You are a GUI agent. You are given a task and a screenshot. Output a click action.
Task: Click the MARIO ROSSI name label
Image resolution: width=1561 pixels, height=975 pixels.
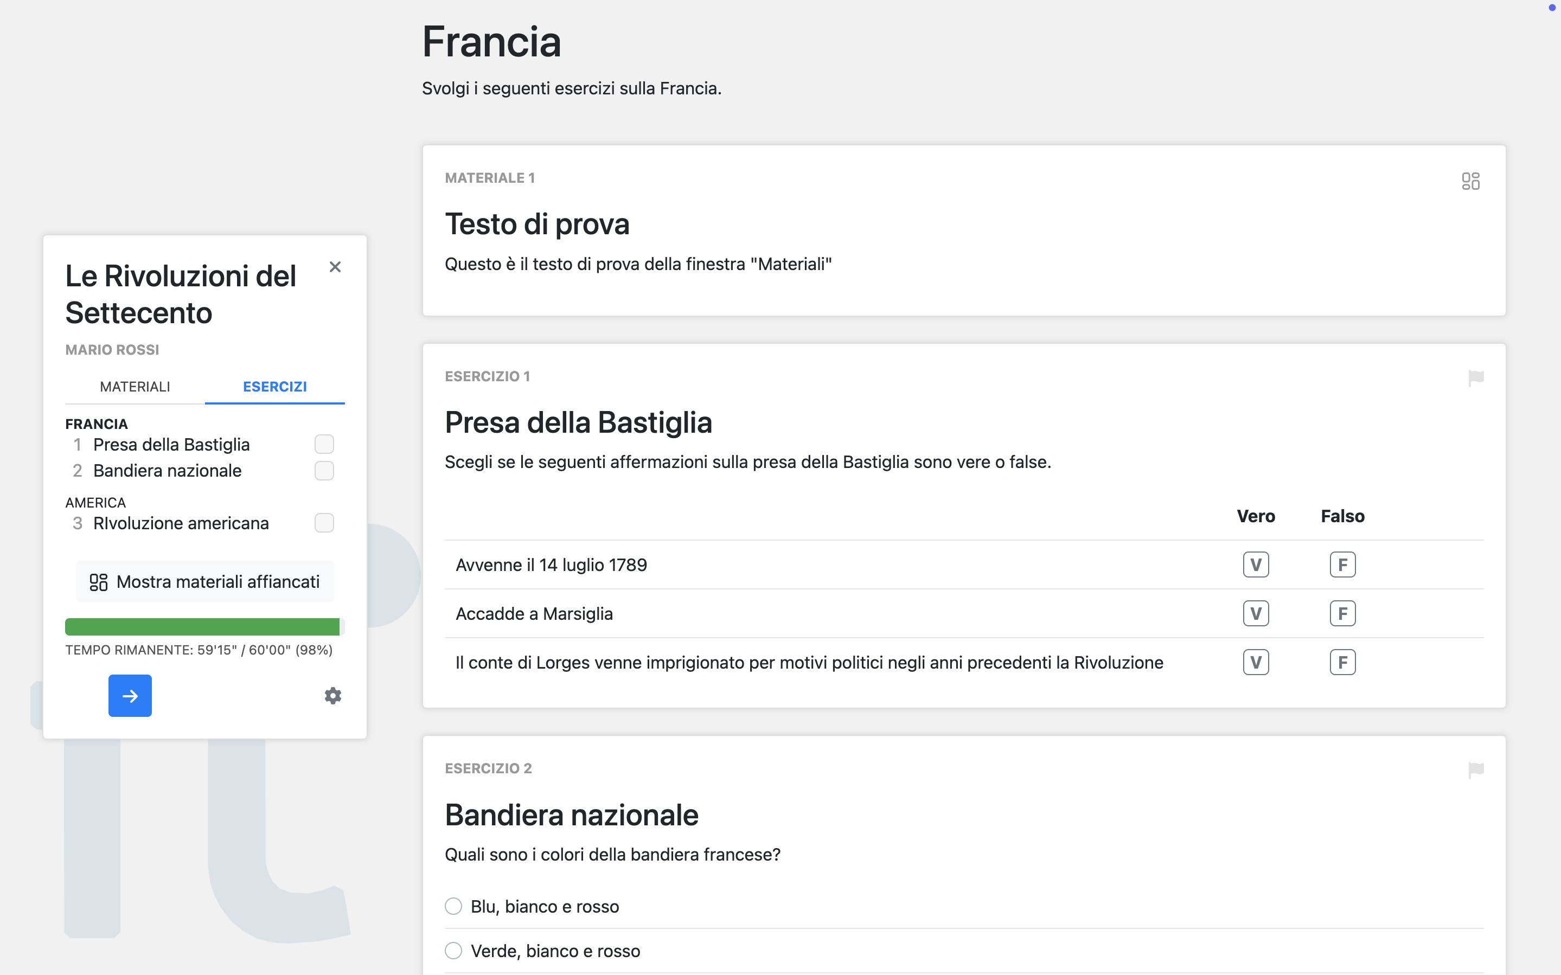tap(112, 350)
